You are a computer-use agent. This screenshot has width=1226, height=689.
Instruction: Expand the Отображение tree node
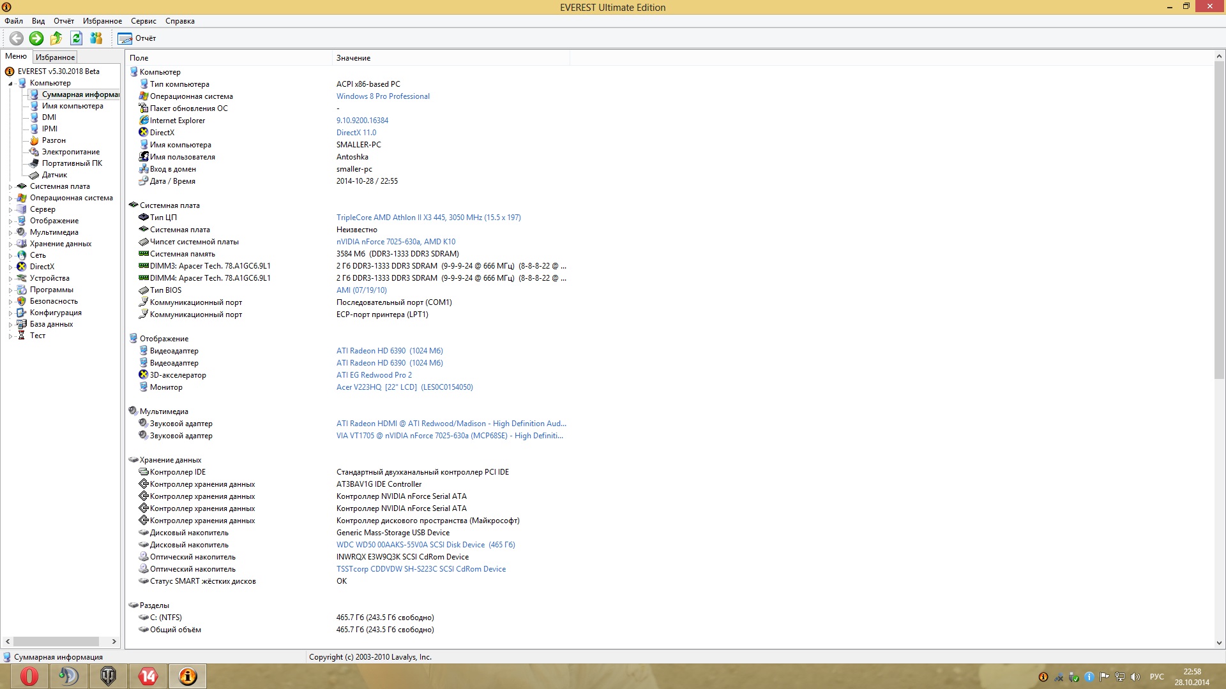10,221
